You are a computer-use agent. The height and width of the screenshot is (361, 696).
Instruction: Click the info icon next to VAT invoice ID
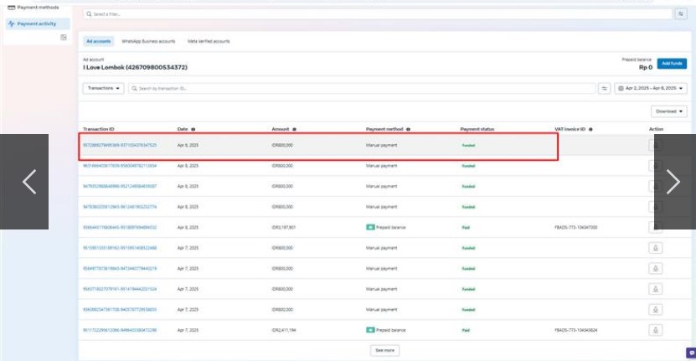click(591, 129)
